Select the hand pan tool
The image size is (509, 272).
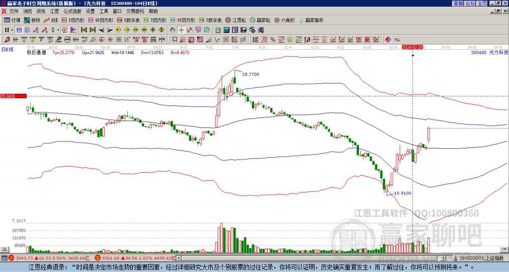coord(172,30)
